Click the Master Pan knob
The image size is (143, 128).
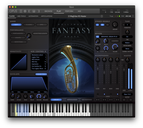(127, 60)
